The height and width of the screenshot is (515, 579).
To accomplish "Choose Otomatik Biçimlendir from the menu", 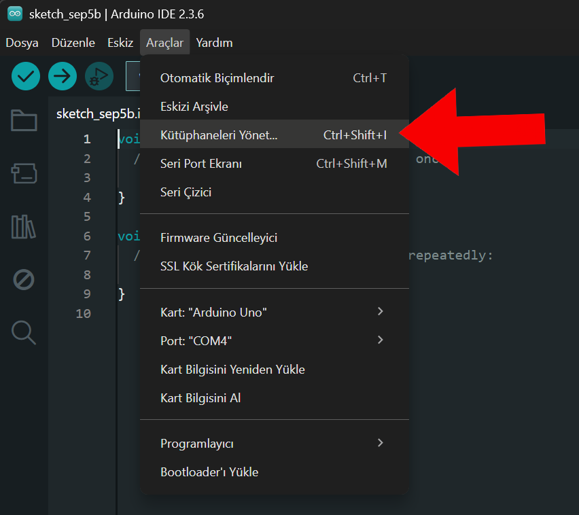I will pyautogui.click(x=217, y=78).
